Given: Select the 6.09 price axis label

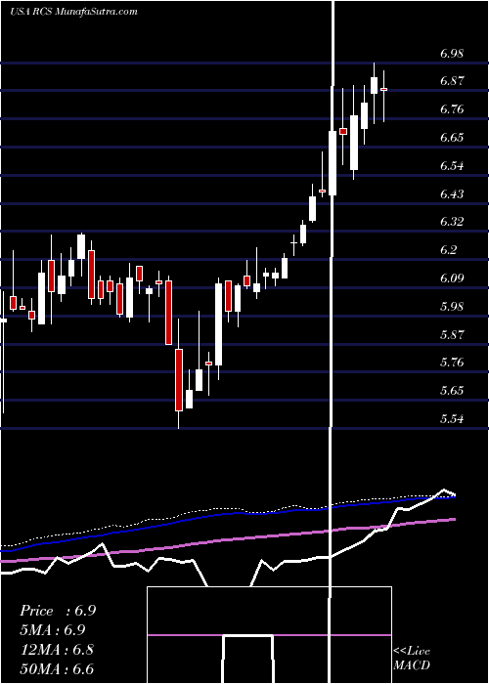Looking at the screenshot, I should pos(452,278).
